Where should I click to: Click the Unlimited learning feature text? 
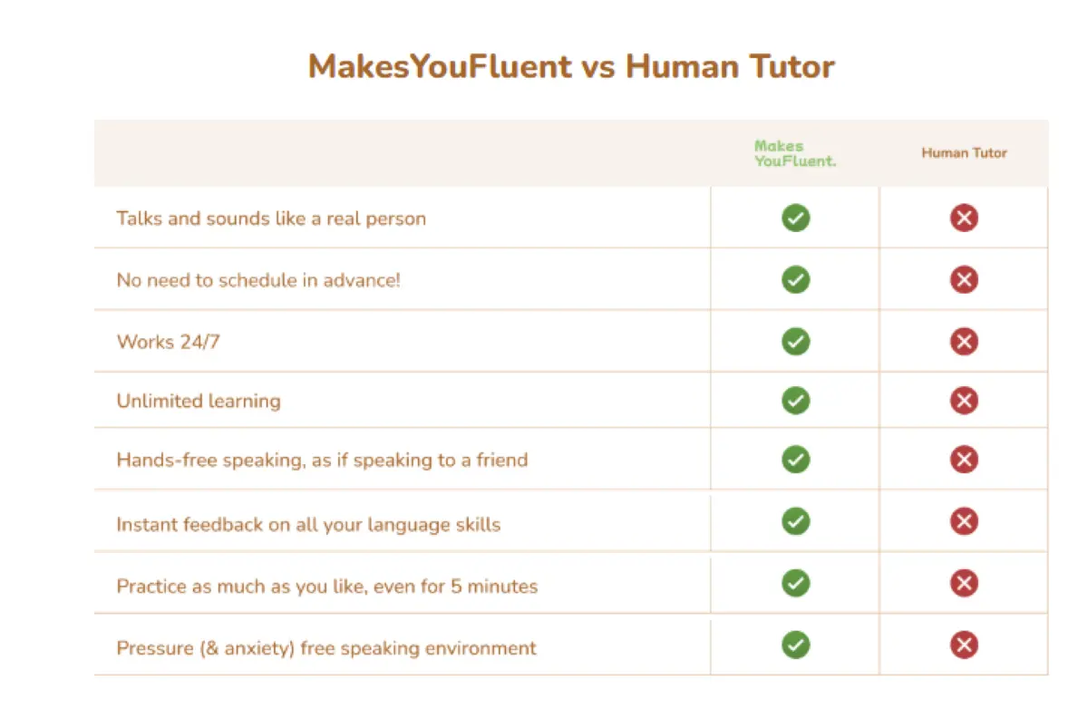pos(199,402)
